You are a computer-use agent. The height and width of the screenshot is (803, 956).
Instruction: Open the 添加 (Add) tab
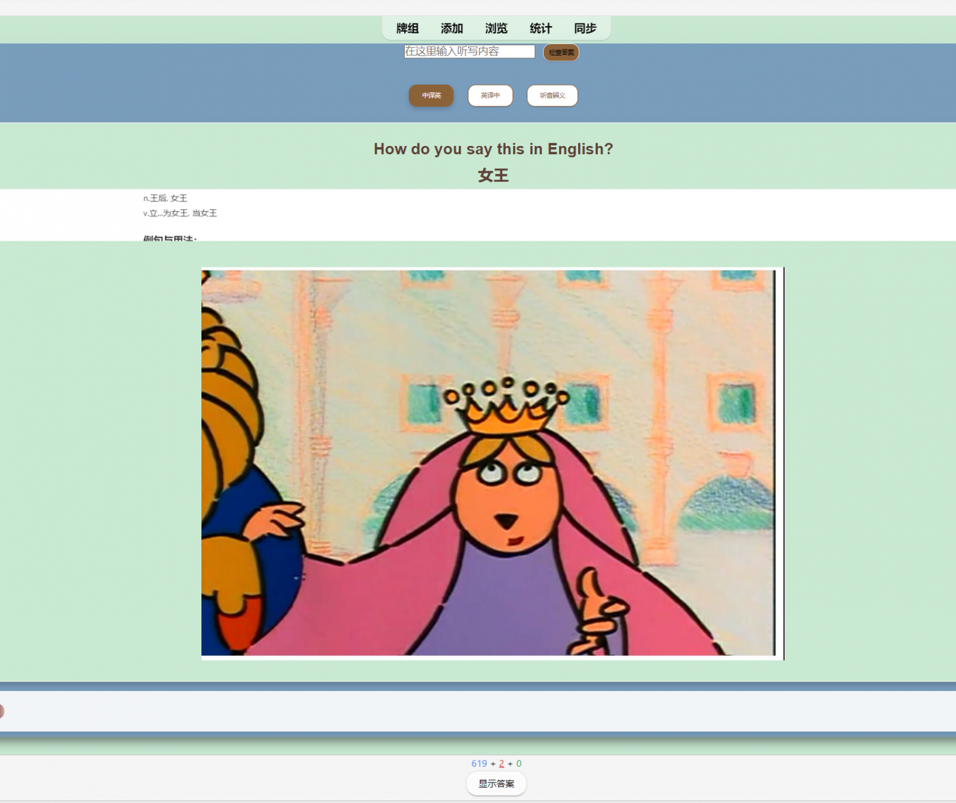click(x=452, y=28)
